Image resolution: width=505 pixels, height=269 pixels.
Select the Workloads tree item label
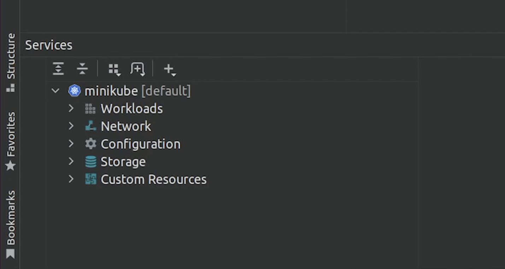point(131,109)
